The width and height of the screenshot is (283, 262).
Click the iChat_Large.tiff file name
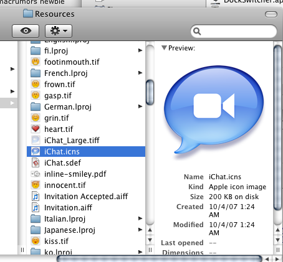[x=72, y=141]
